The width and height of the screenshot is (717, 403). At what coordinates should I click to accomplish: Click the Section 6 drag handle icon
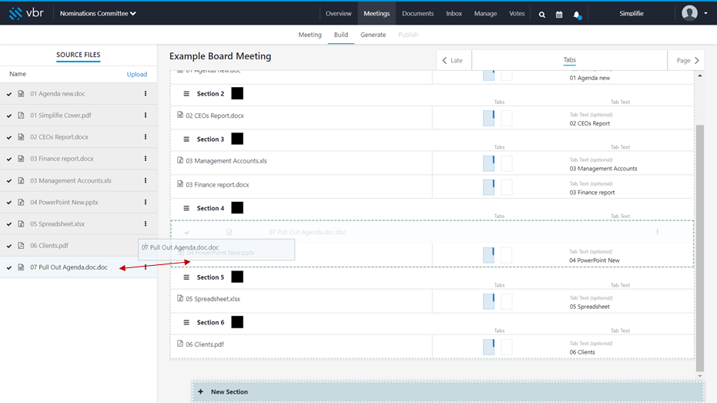pos(186,323)
